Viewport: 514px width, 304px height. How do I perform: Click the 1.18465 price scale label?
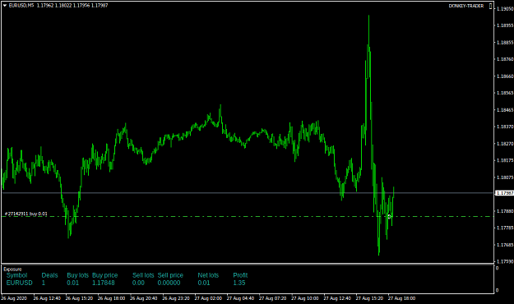click(505, 110)
